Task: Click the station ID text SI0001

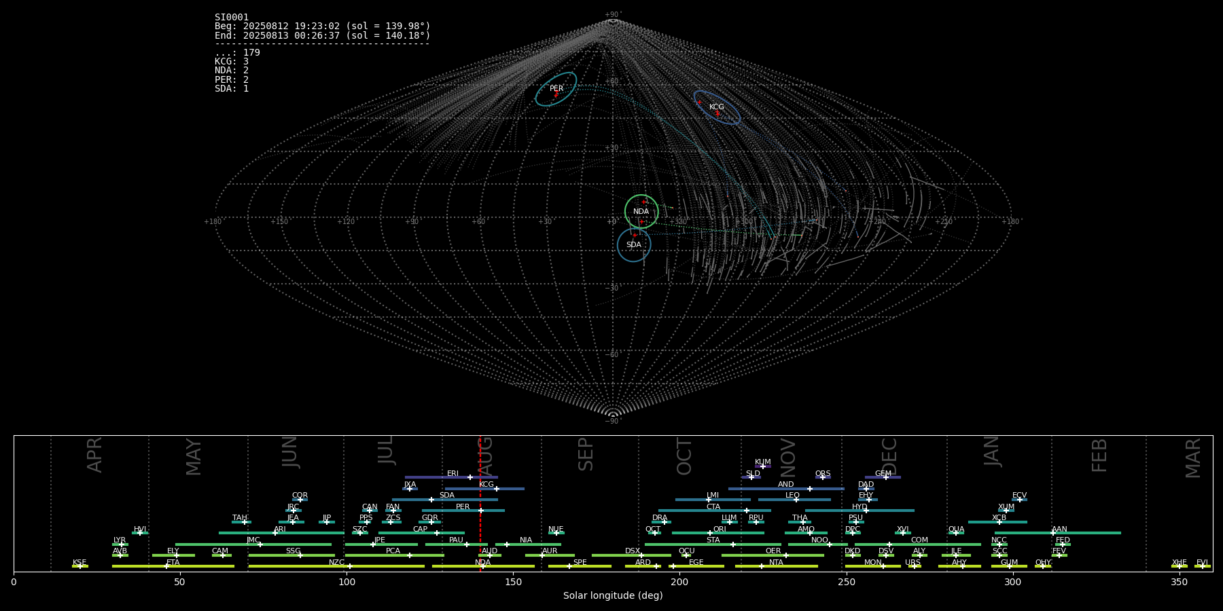Action: click(x=232, y=18)
